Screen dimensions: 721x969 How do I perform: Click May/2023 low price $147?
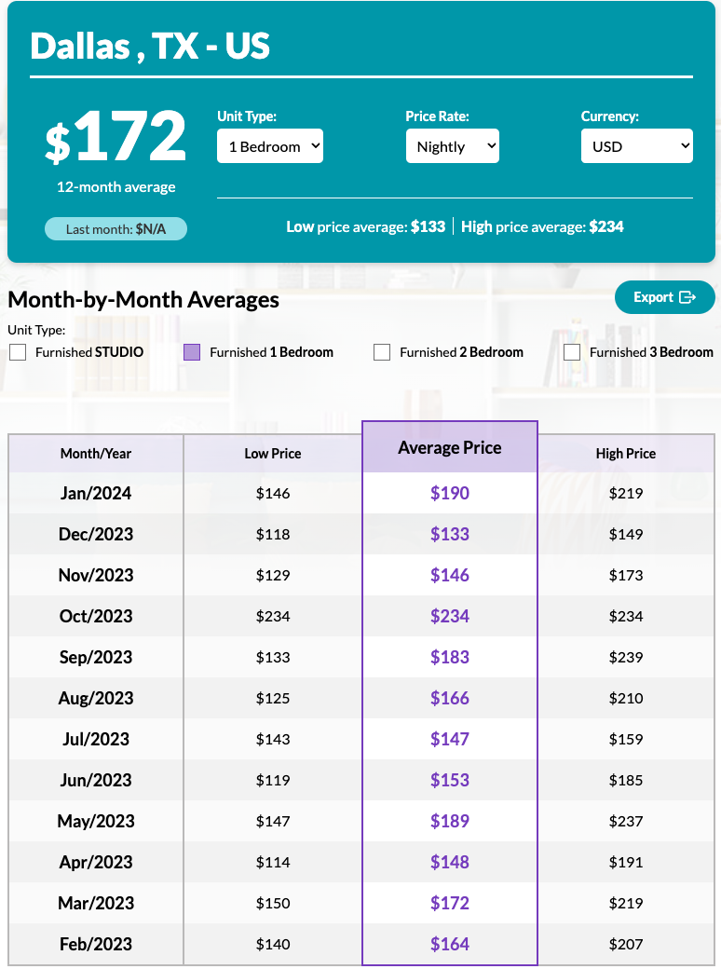pyautogui.click(x=272, y=821)
